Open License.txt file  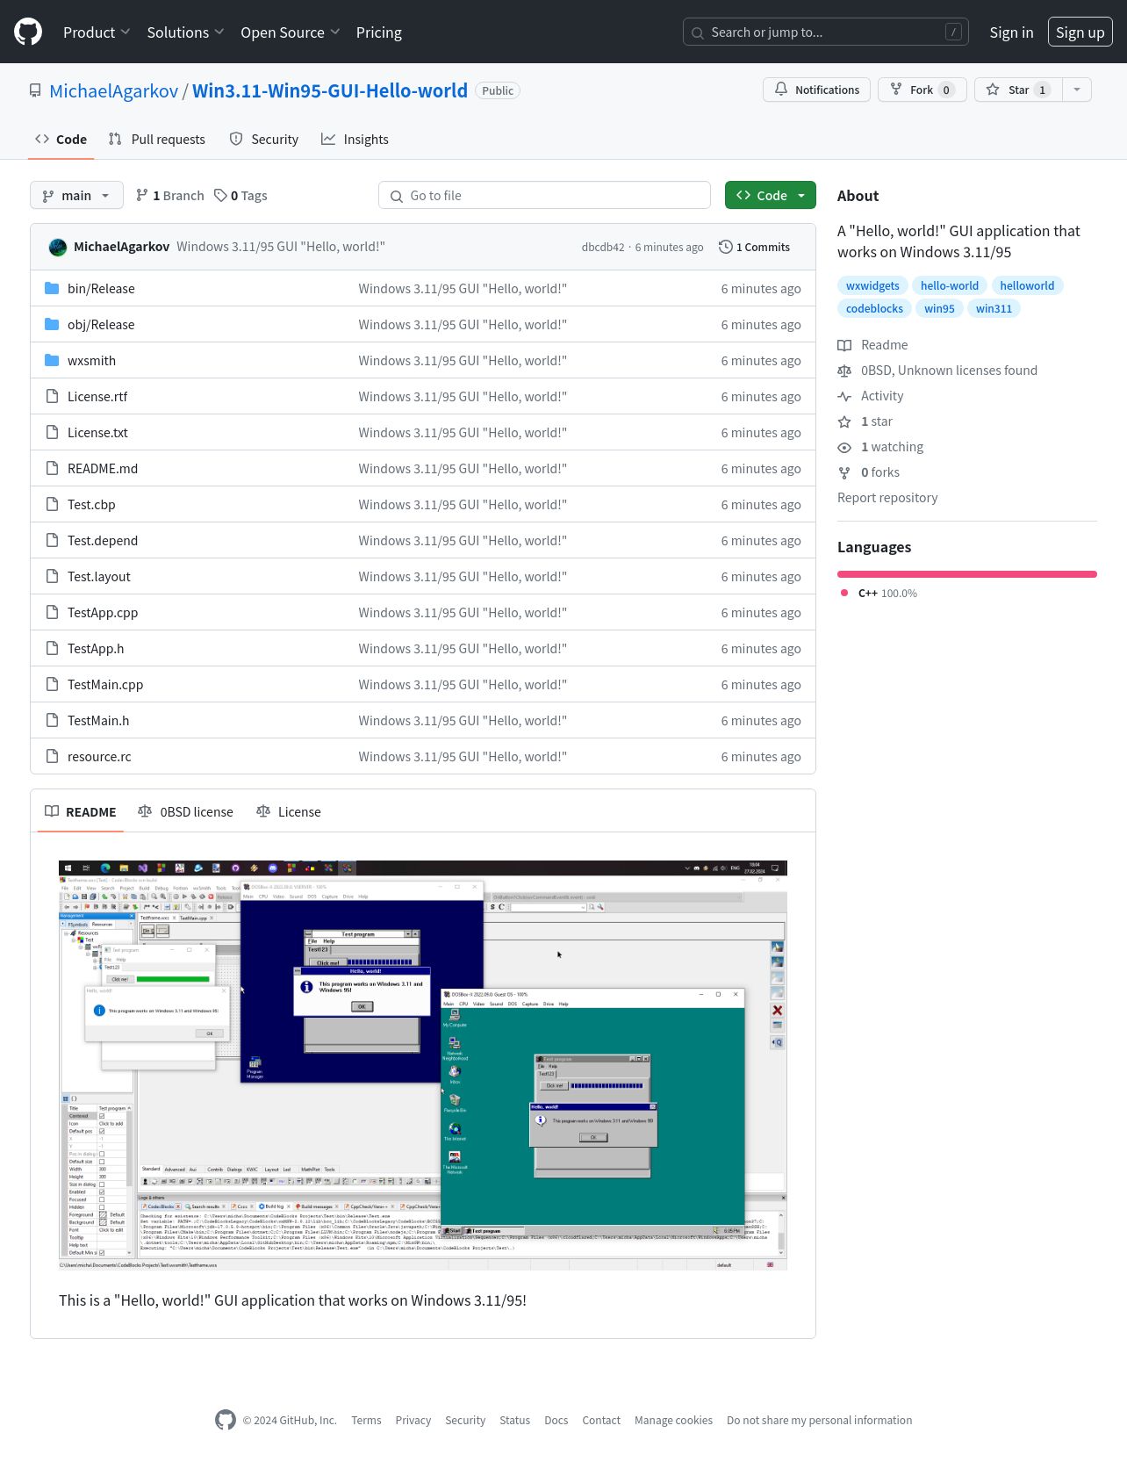pos(97,432)
